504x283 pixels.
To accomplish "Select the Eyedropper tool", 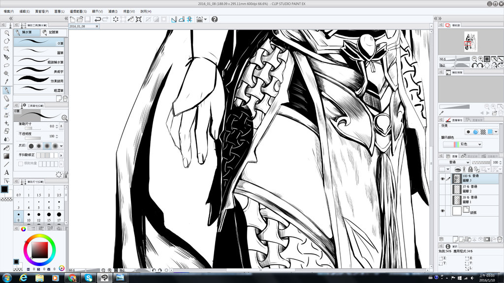I will [x=6, y=82].
